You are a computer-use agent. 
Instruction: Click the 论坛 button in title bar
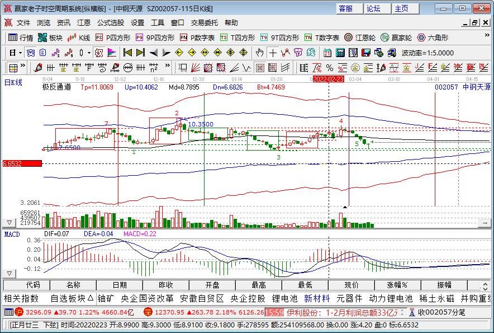[377, 8]
